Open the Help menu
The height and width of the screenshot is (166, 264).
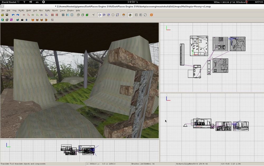pyautogui.click(x=78, y=10)
